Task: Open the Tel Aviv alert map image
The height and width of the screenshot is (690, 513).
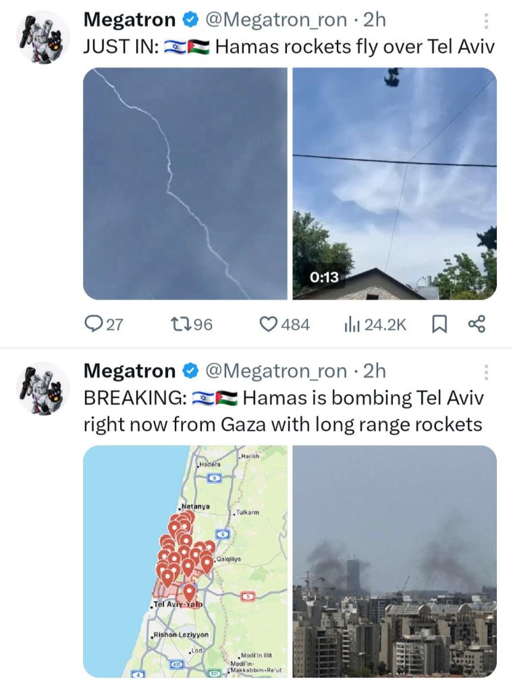Action: tap(185, 561)
